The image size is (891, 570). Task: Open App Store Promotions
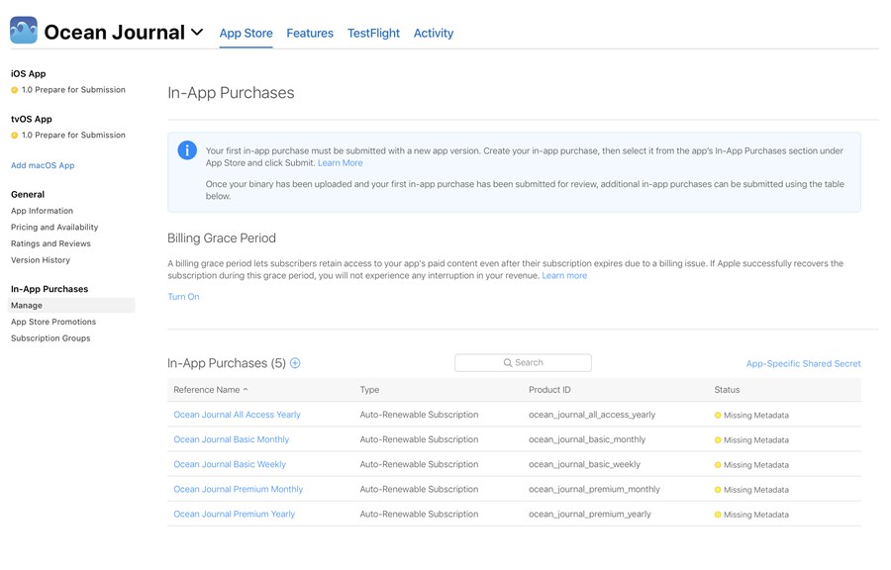coord(53,322)
